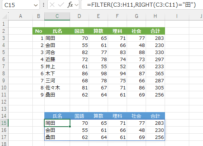Click the filtered result cell 桑田 in row 17
The height and width of the screenshot is (146, 203).
coord(57,137)
